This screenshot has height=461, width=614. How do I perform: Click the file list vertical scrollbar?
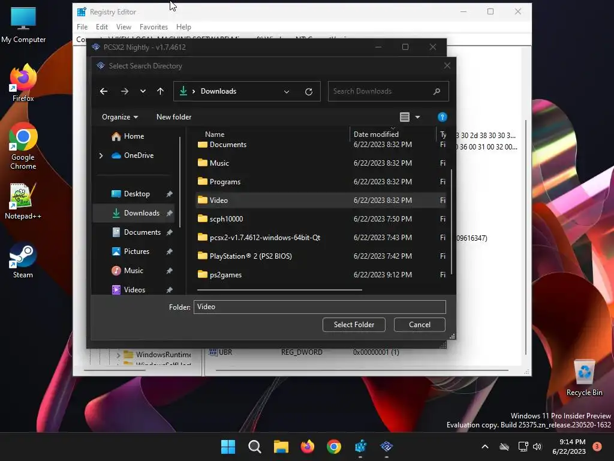click(452, 222)
